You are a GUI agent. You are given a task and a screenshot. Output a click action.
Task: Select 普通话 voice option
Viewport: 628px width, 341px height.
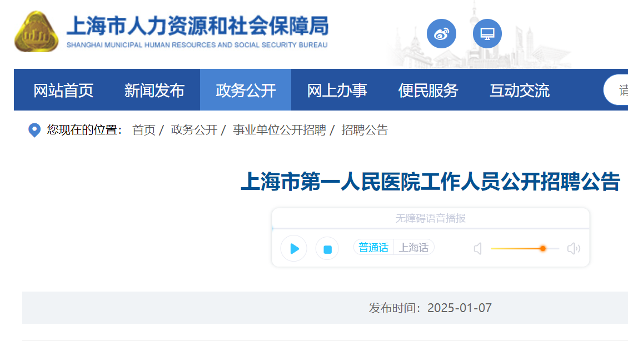[373, 247]
